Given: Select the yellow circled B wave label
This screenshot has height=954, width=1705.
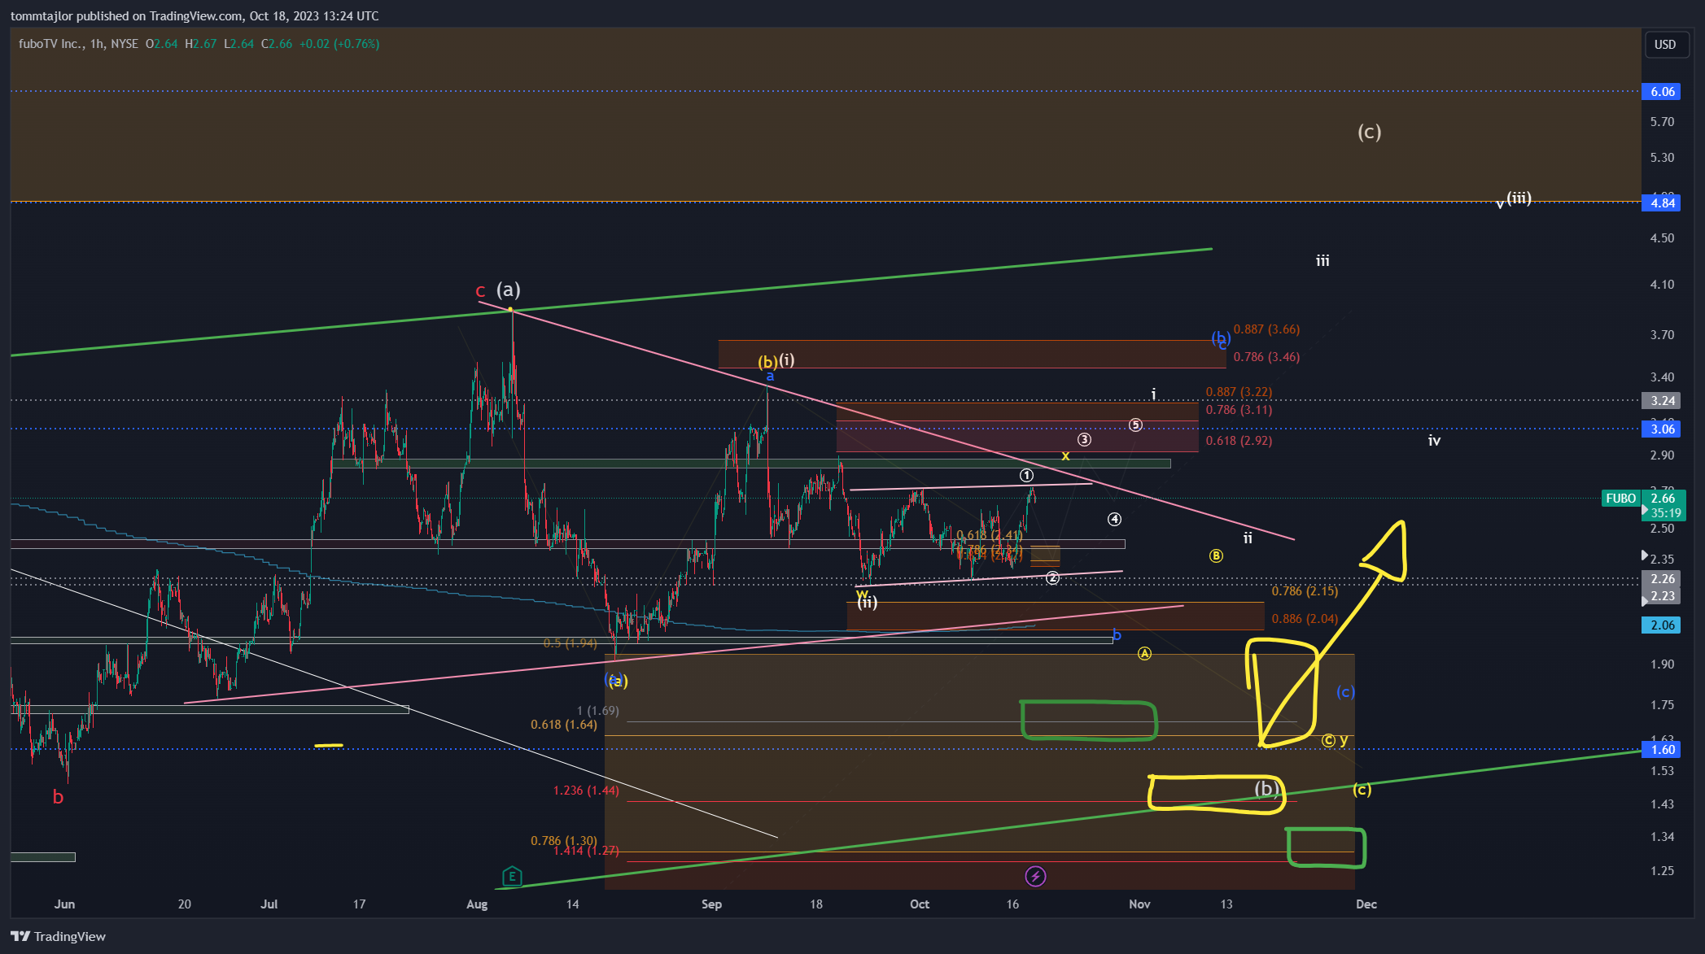Looking at the screenshot, I should pyautogui.click(x=1216, y=555).
